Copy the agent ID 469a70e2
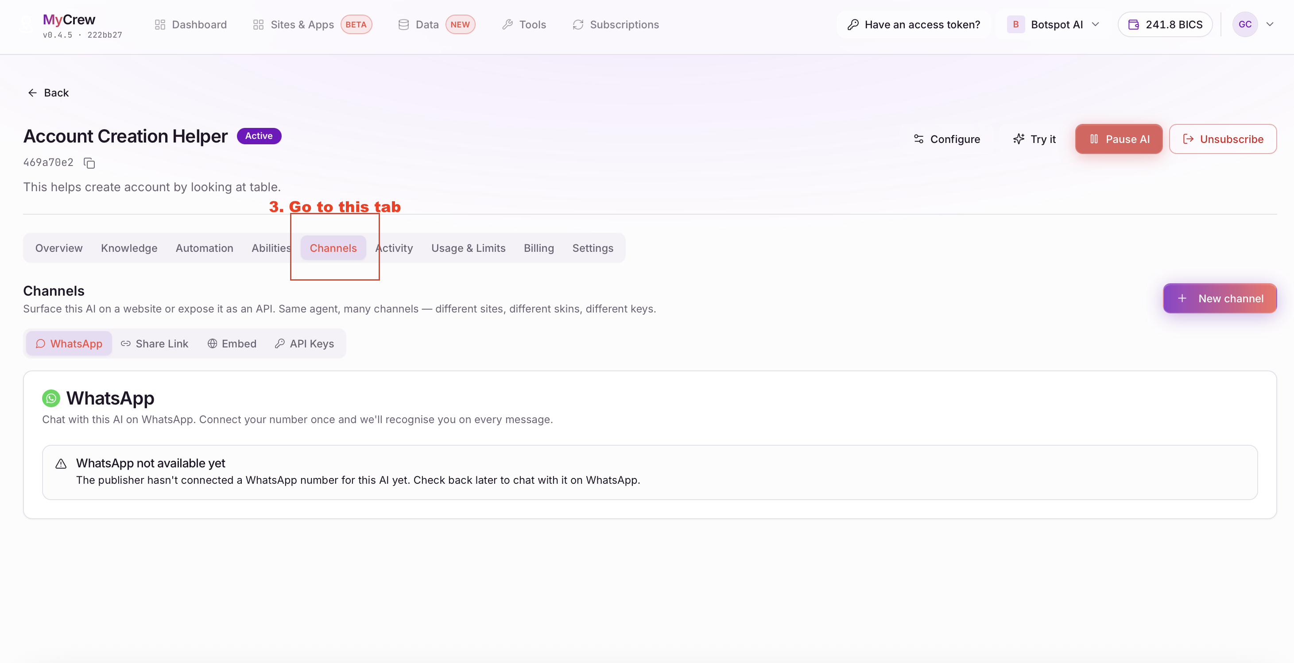 pyautogui.click(x=89, y=163)
